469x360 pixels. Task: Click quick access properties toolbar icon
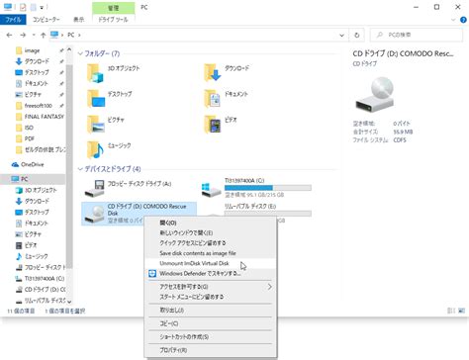23,7
